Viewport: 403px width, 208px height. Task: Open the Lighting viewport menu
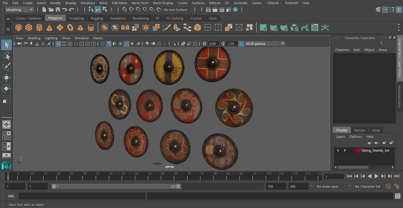click(51, 38)
